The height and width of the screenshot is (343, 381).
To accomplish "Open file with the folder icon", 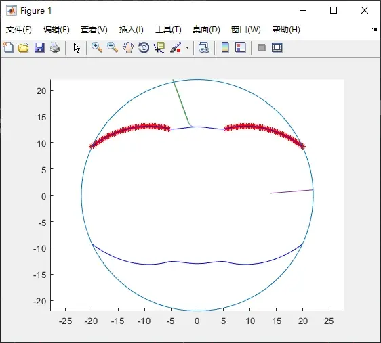I will [24, 47].
